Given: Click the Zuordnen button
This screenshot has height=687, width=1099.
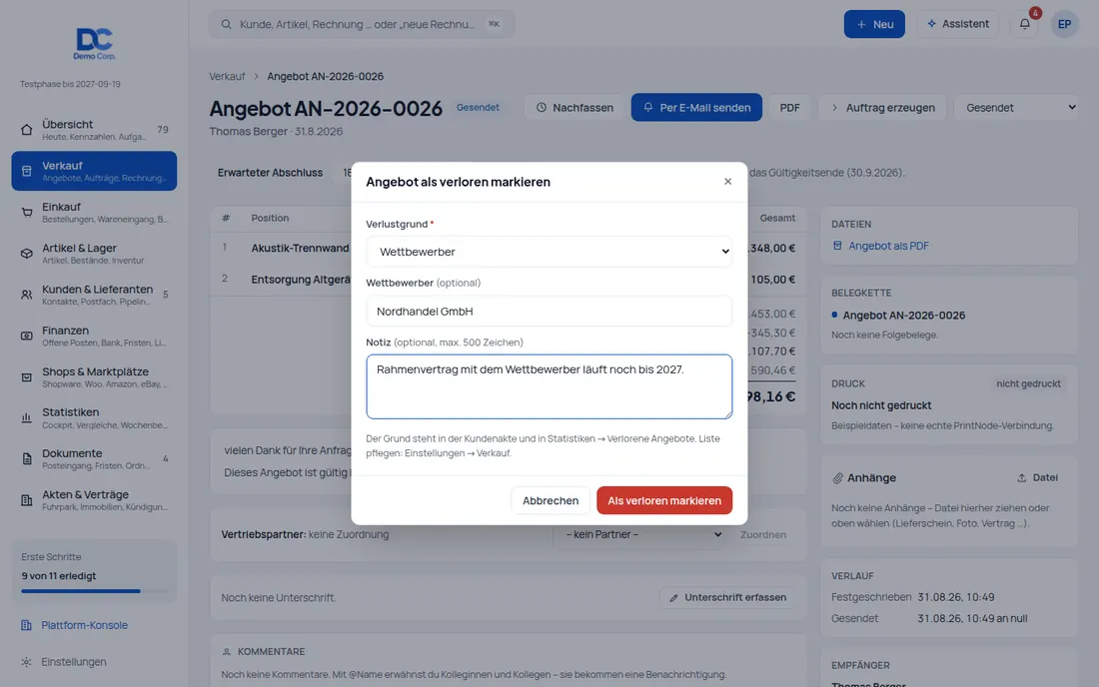Looking at the screenshot, I should tap(762, 534).
